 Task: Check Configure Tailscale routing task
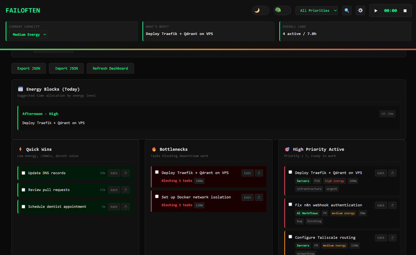click(290, 237)
